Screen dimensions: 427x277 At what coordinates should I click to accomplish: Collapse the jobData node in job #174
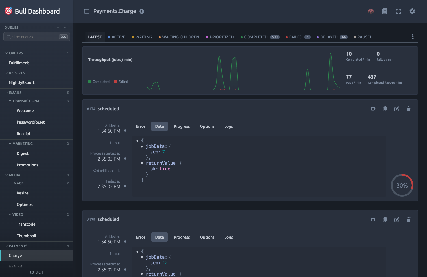142,146
